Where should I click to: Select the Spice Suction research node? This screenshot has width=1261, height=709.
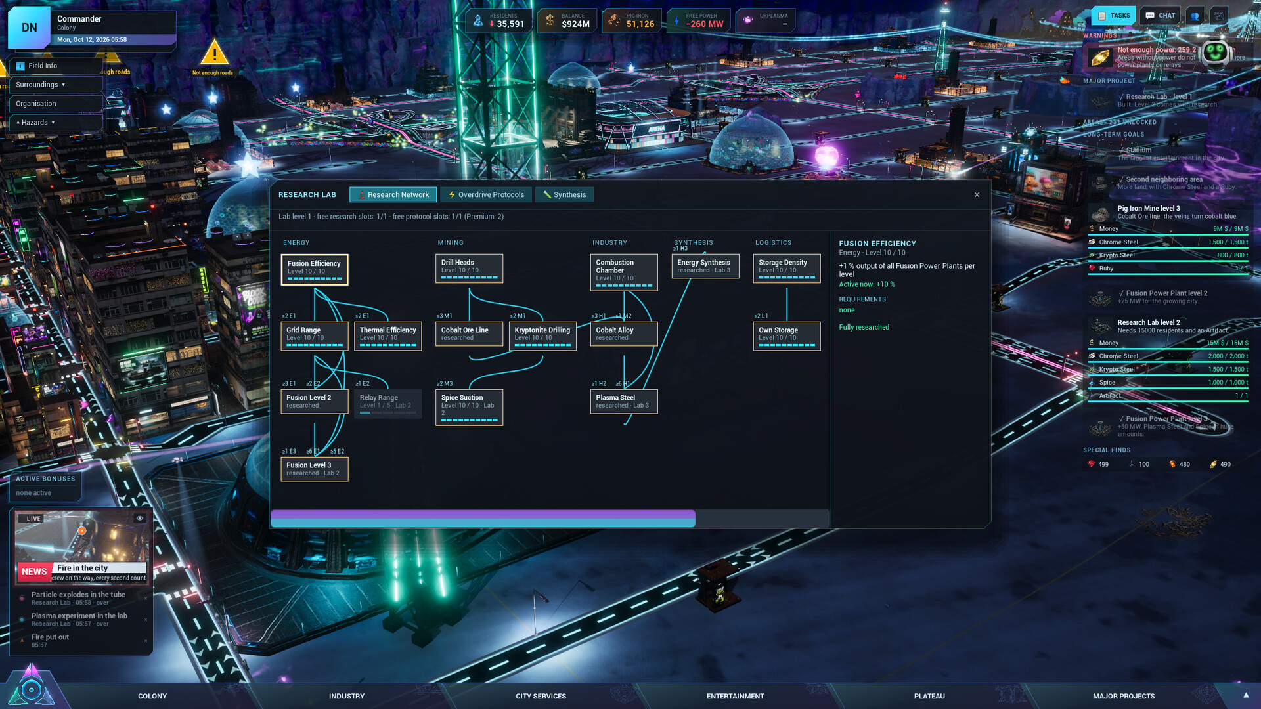tap(469, 407)
